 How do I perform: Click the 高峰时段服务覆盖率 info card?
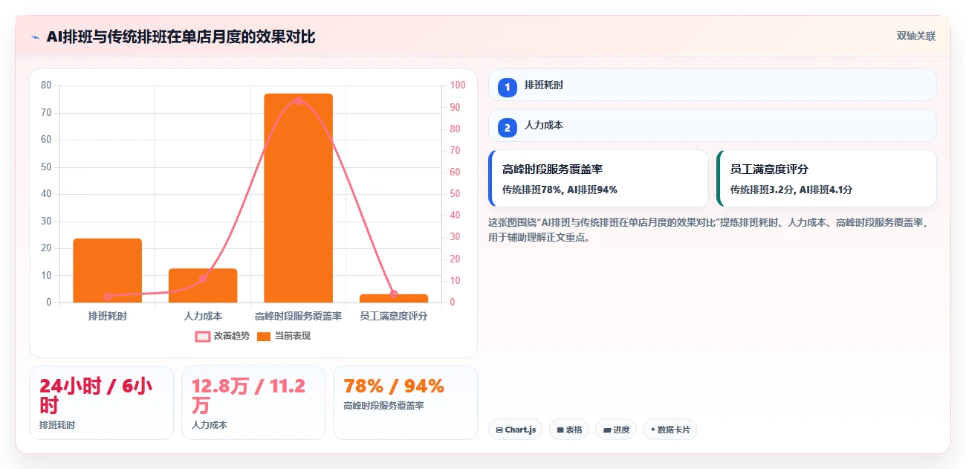598,178
